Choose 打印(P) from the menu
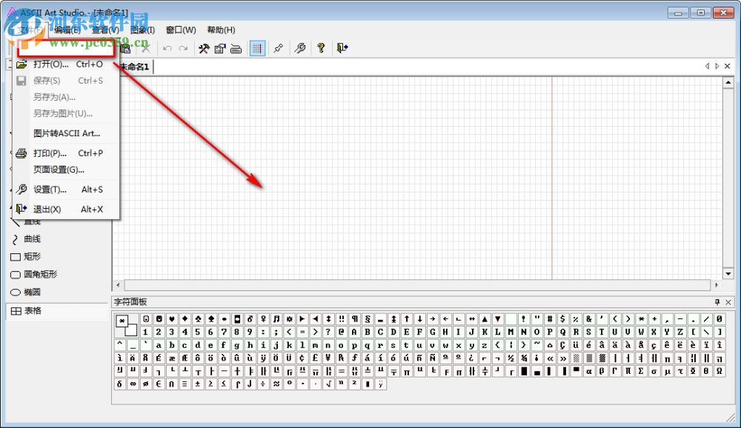This screenshot has width=741, height=428. click(x=50, y=153)
